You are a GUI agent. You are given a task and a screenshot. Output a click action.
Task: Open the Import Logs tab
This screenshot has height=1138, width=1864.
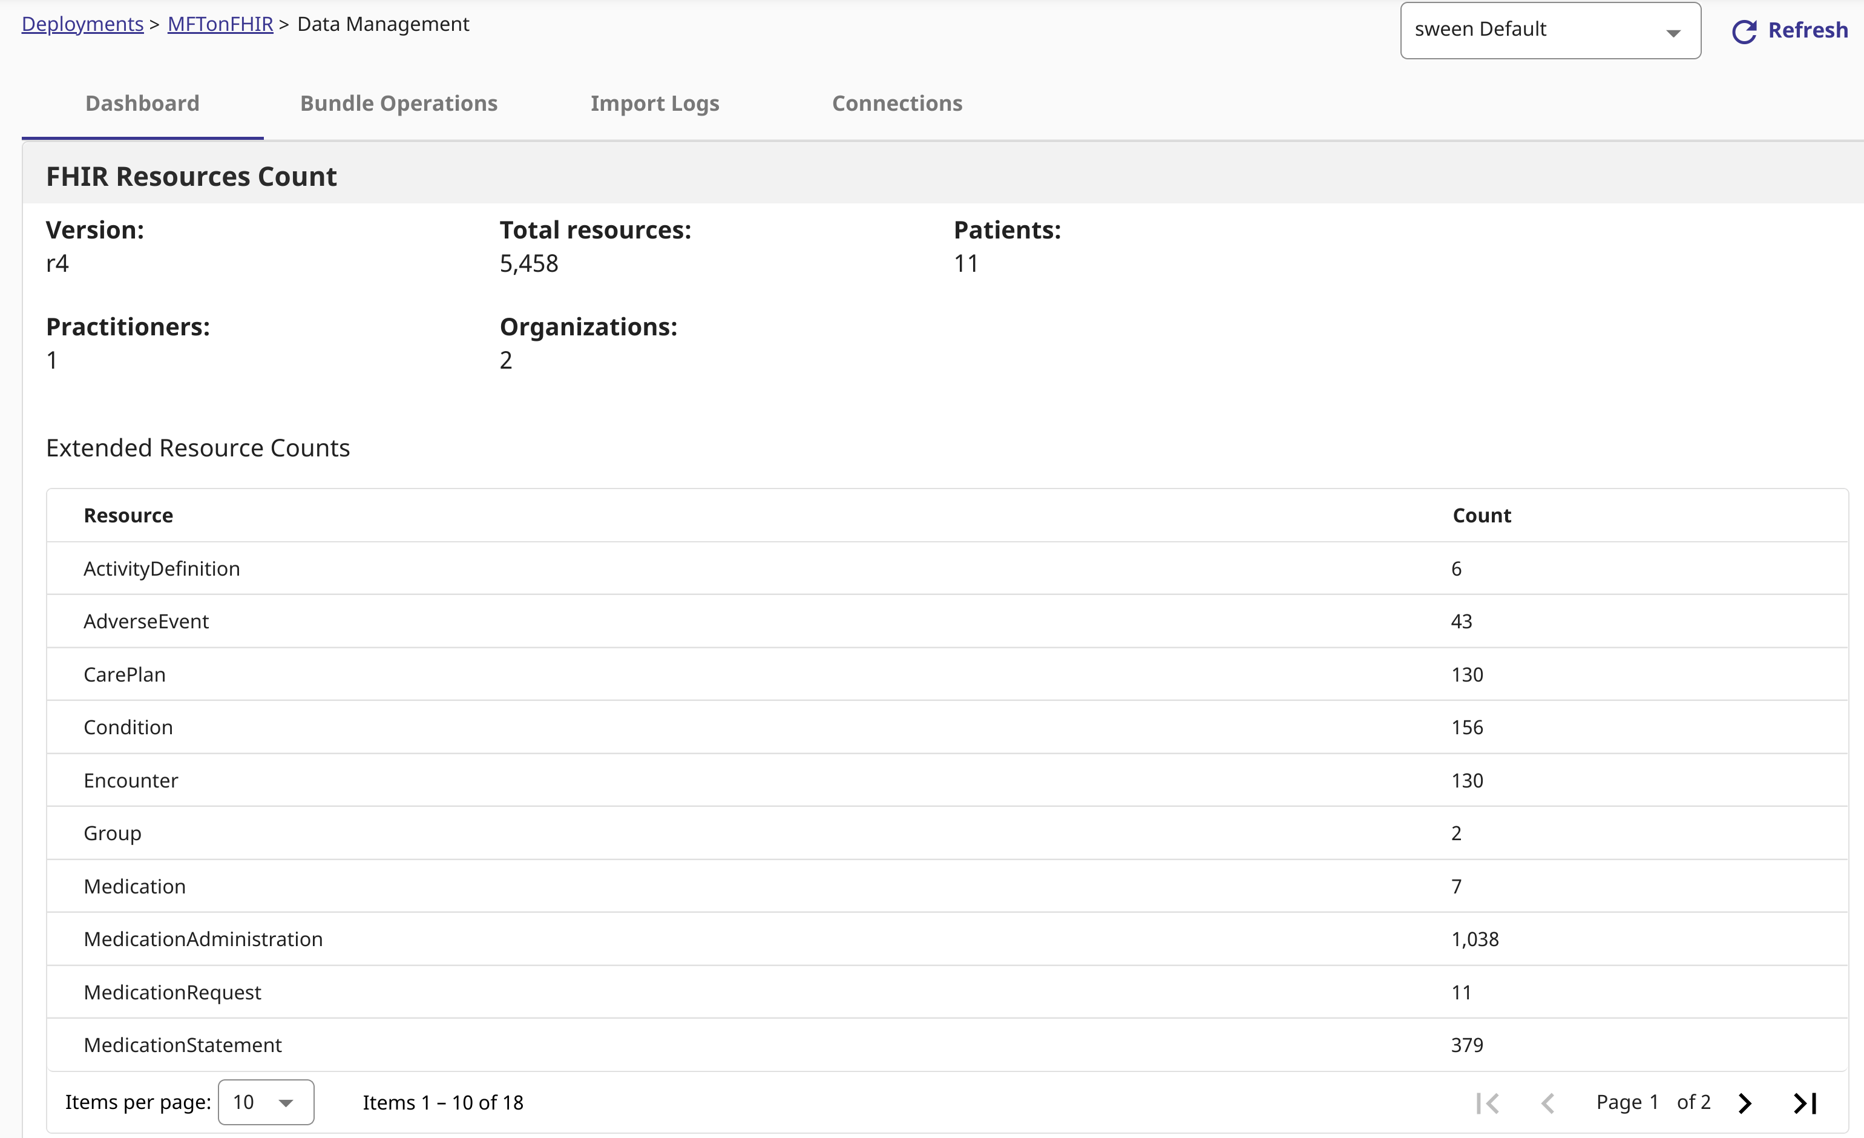[654, 103]
